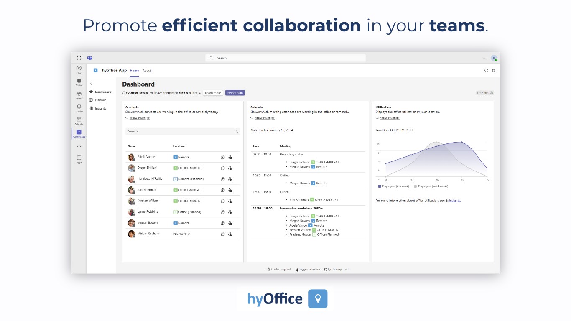Open Insights in hyOffice navigation
Viewport: 571px width, 321px height.
point(98,109)
